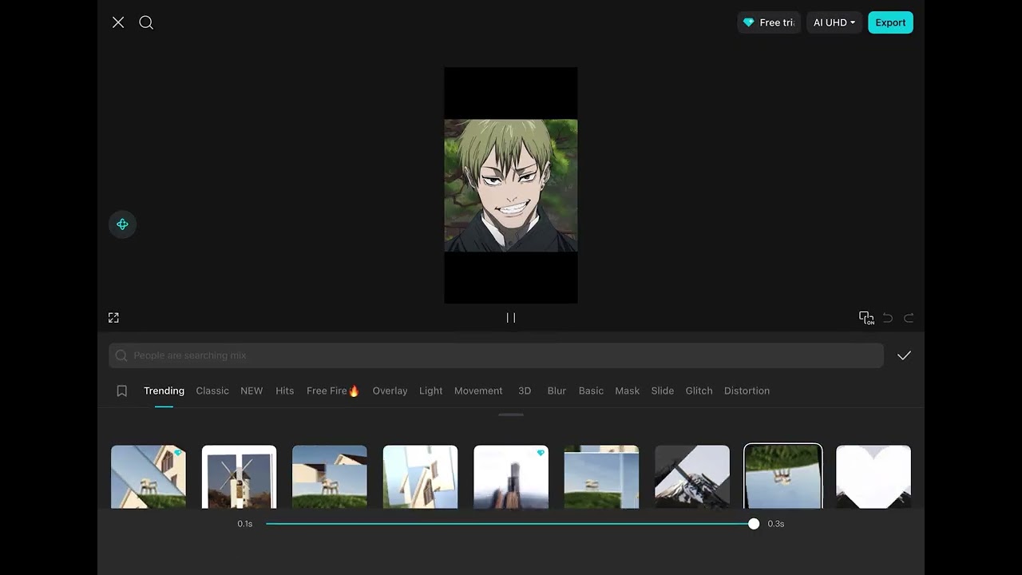Tap the teal keyframe move icon
Viewport: 1022px width, 575px height.
pyautogui.click(x=123, y=224)
